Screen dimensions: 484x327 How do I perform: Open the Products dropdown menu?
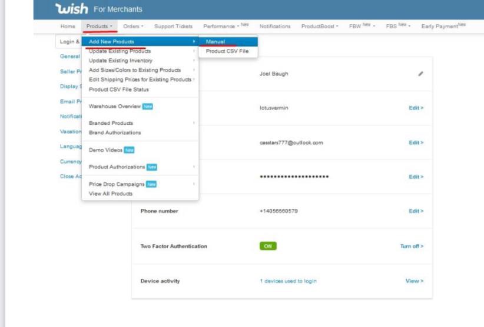point(100,26)
